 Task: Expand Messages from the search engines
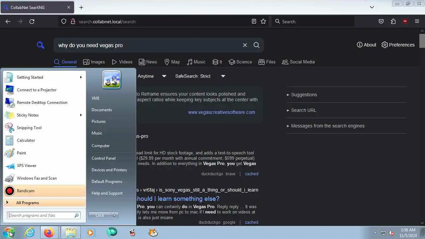(x=326, y=126)
